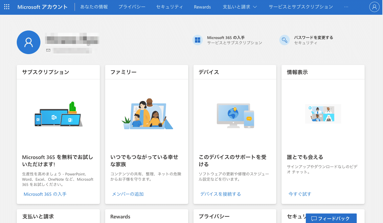Click デバイスを接続する link
Image resolution: width=383 pixels, height=223 pixels.
[220, 194]
